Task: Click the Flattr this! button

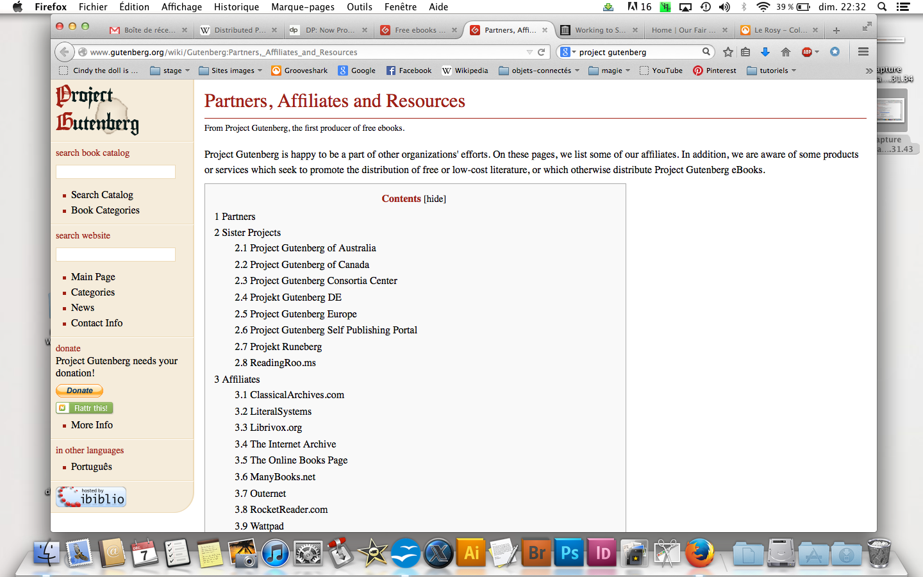Action: point(85,408)
